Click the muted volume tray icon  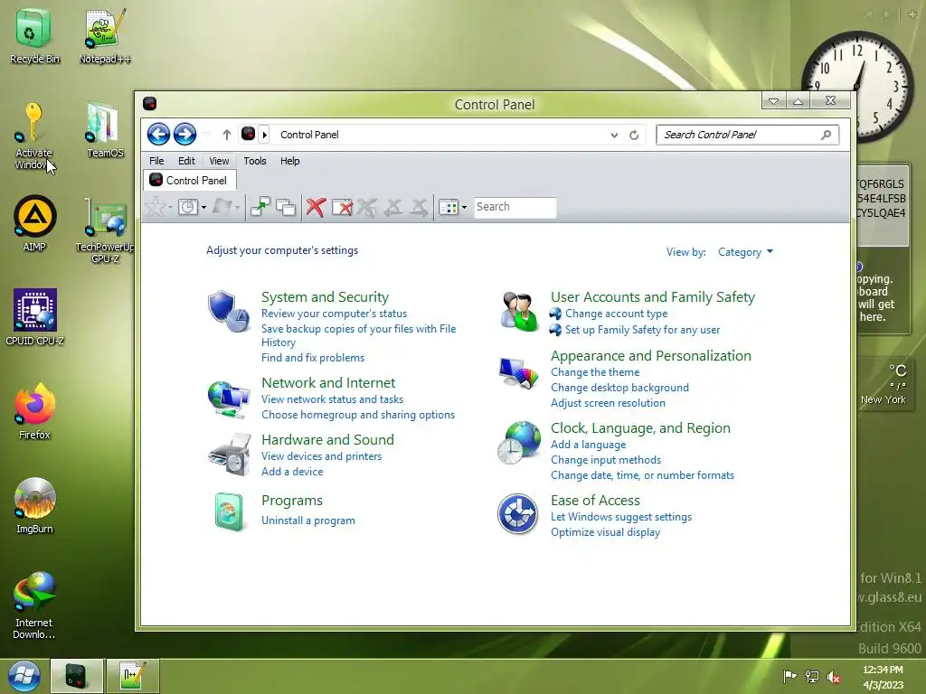[x=834, y=677]
